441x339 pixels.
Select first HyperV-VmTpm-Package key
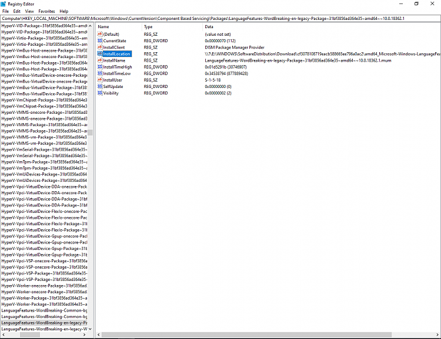[44, 162]
